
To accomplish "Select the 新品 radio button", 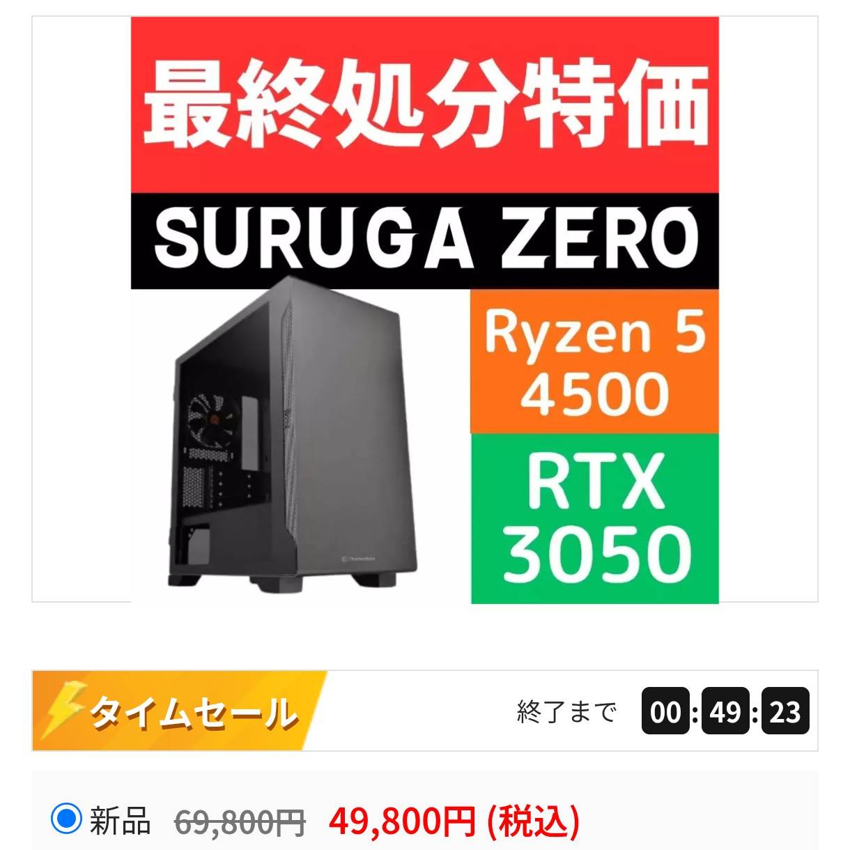I will (x=66, y=819).
